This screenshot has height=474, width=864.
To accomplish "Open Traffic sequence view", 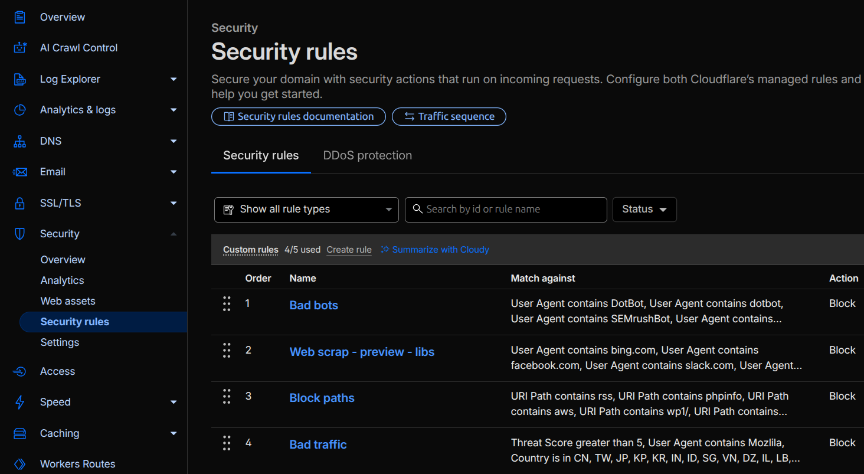I will pos(449,117).
